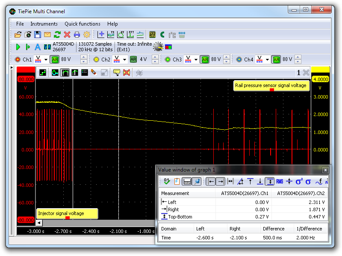
Task: Open the I2C analyzer icon
Action: pos(172,35)
